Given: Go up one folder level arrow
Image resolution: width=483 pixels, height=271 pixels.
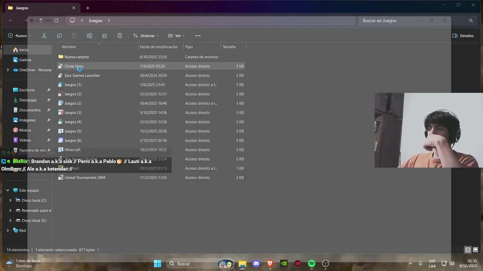Looking at the screenshot, I should point(41,20).
